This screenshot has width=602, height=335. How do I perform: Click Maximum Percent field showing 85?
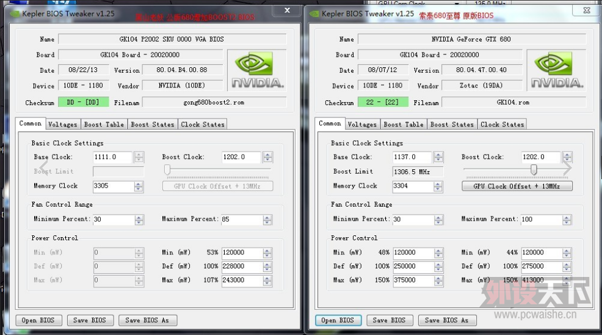[242, 219]
